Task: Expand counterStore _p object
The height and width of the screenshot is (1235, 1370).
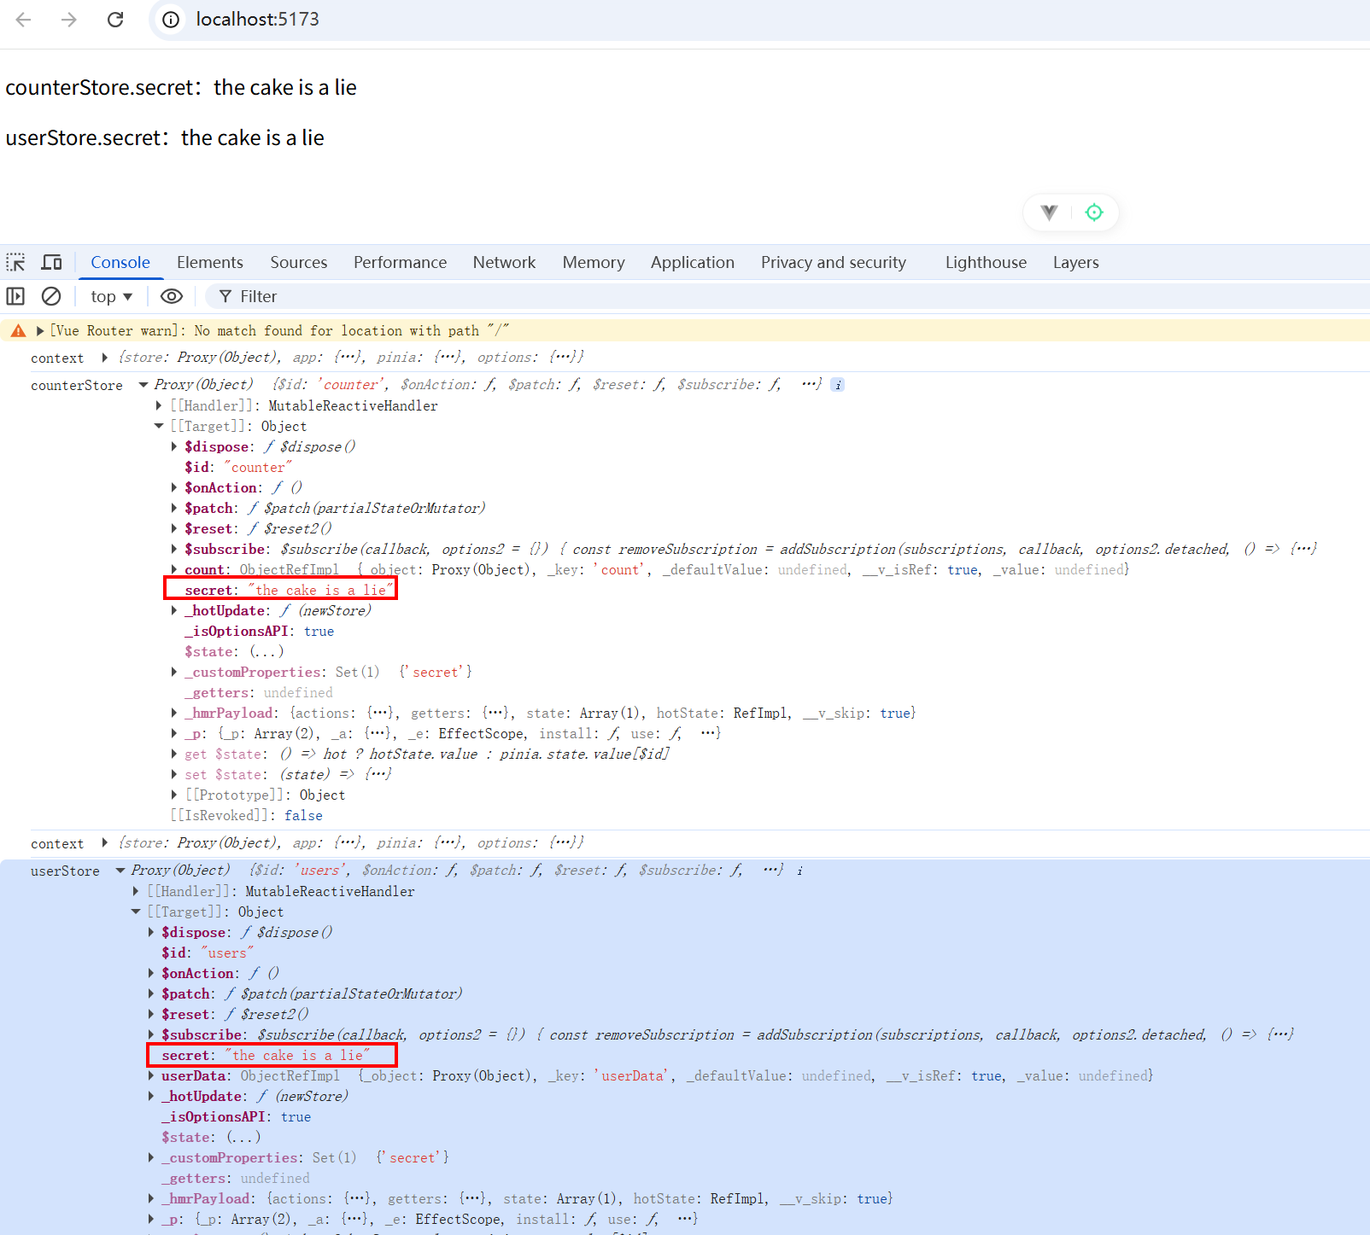Action: point(174,733)
